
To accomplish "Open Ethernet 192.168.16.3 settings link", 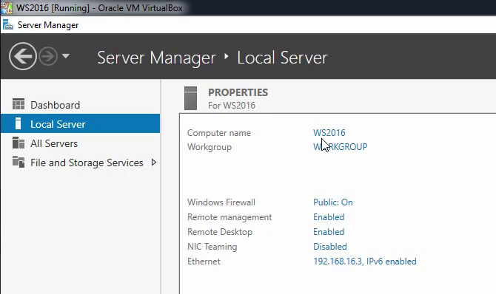I will point(365,261).
